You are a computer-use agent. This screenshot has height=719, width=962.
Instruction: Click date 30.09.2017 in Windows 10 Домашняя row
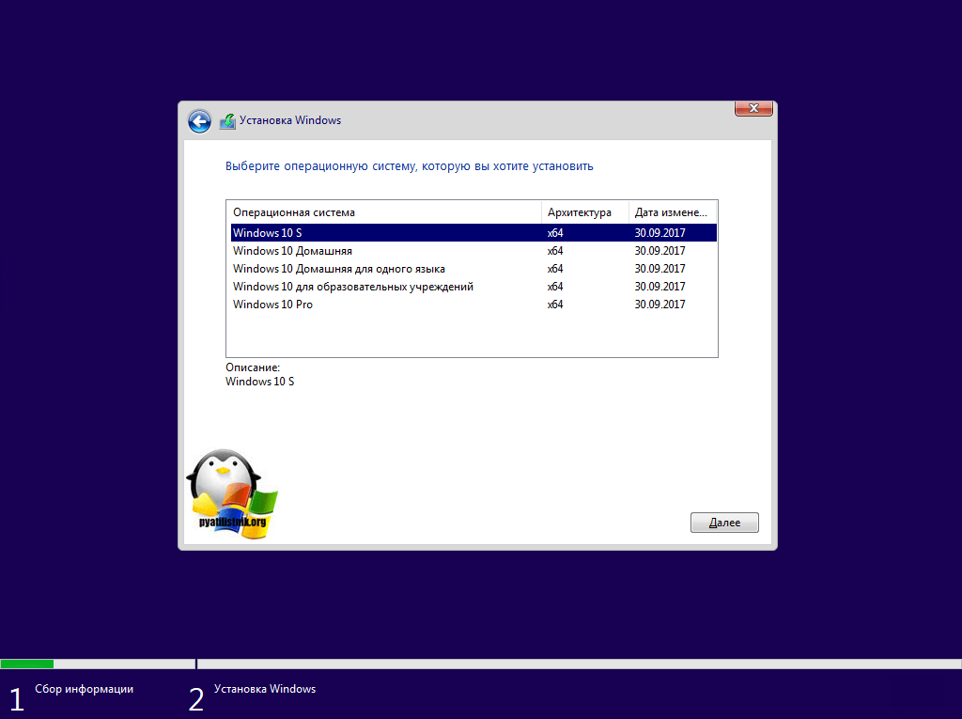(659, 251)
